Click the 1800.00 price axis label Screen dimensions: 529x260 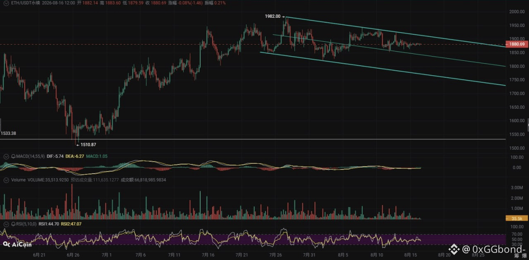(x=517, y=66)
